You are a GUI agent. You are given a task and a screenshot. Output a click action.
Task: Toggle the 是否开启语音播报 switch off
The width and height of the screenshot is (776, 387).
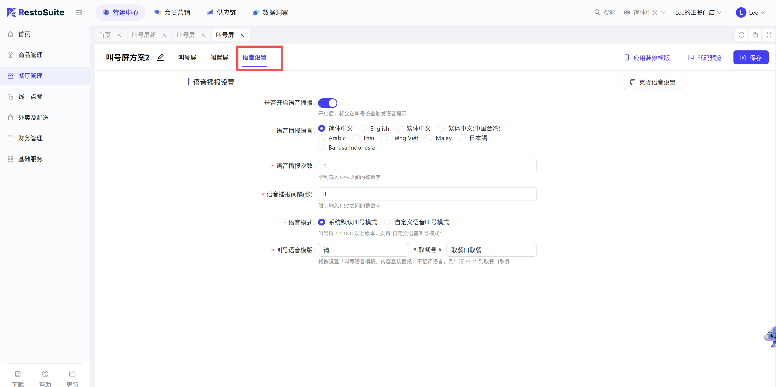coord(328,103)
